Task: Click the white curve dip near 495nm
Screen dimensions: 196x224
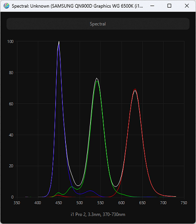Action: [78, 185]
